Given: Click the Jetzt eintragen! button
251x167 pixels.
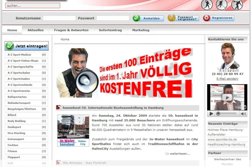Looking at the screenshot, I should click(x=27, y=46).
